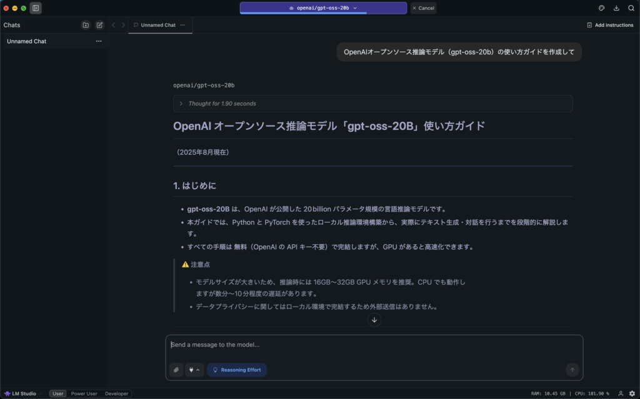Screen dimensions: 640x399
Task: Navigate forward with right chevron
Action: 123,25
